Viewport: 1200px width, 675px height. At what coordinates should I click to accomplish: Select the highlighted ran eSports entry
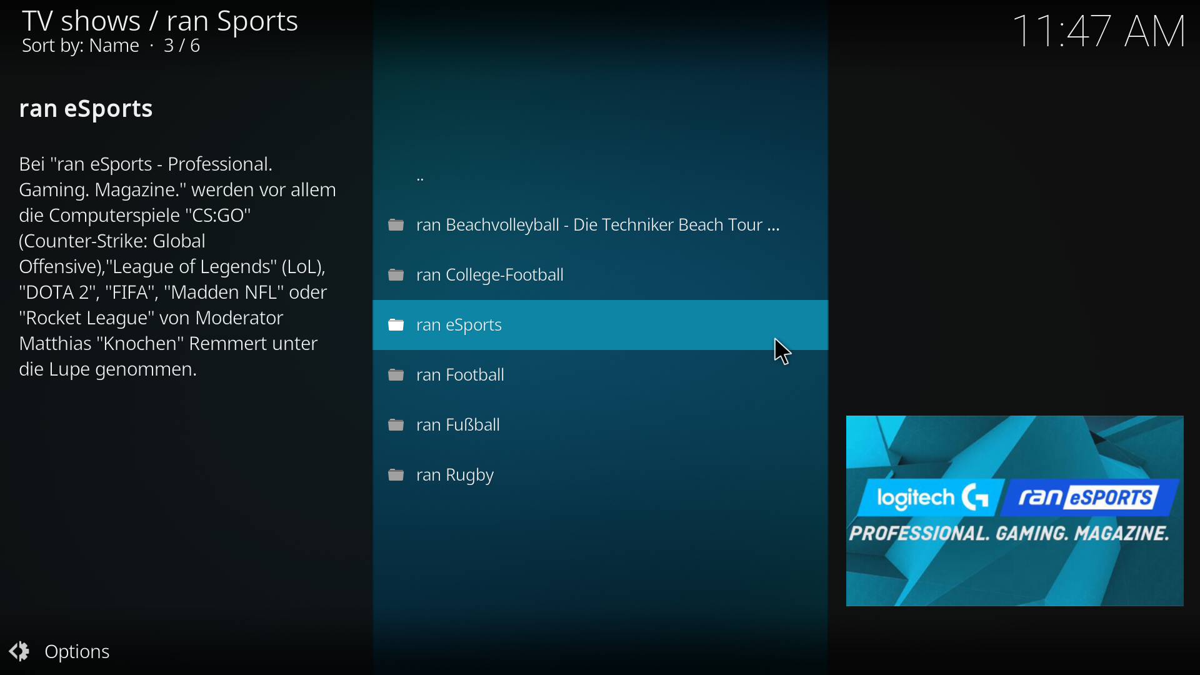[x=601, y=326]
